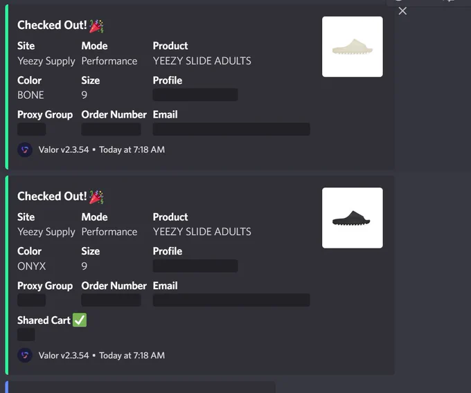Click Checked Out! title of ONYX embed
The height and width of the screenshot is (393, 471).
pyautogui.click(x=52, y=196)
